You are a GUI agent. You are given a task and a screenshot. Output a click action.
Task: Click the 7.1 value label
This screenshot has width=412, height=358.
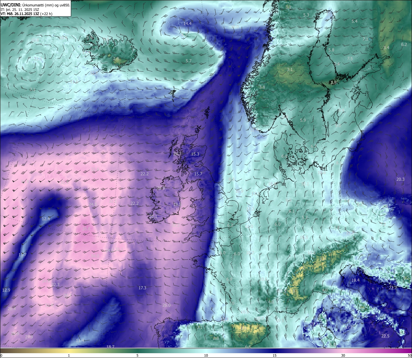[x=365, y=39]
